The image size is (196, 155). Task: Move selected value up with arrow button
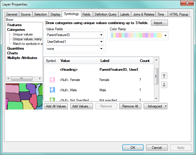point(164,76)
